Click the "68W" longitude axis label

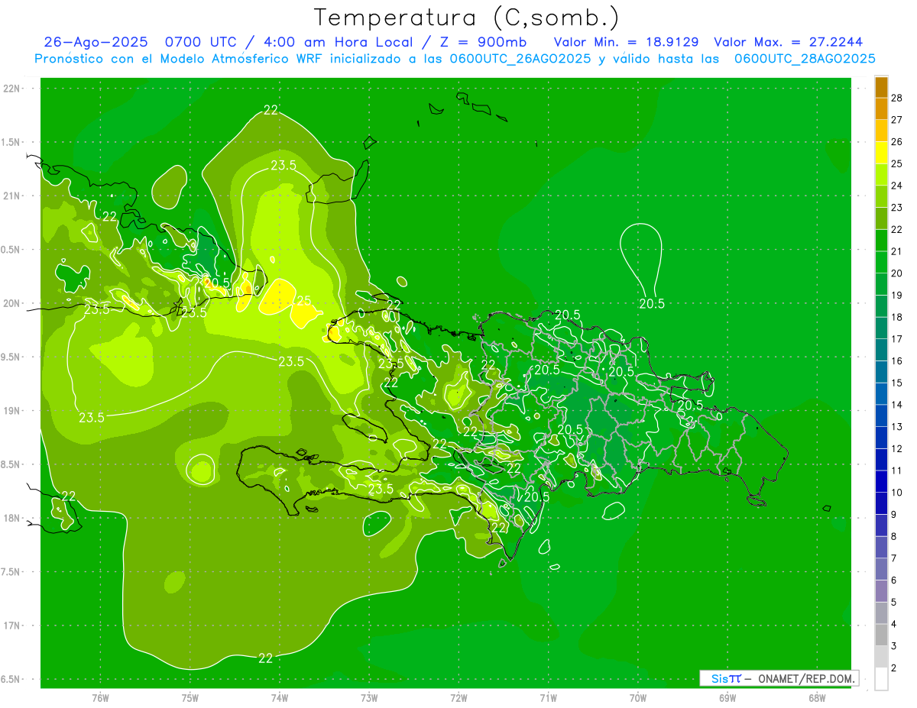click(817, 698)
